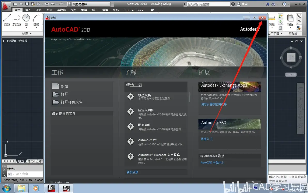Expand the quick access toolbar customize arrow

coord(112,4)
